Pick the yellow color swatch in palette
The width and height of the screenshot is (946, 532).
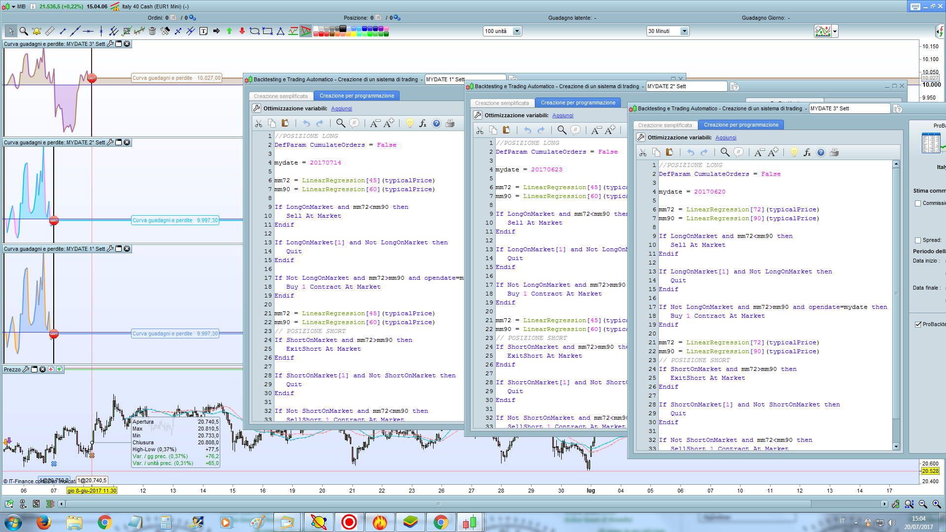tap(354, 34)
